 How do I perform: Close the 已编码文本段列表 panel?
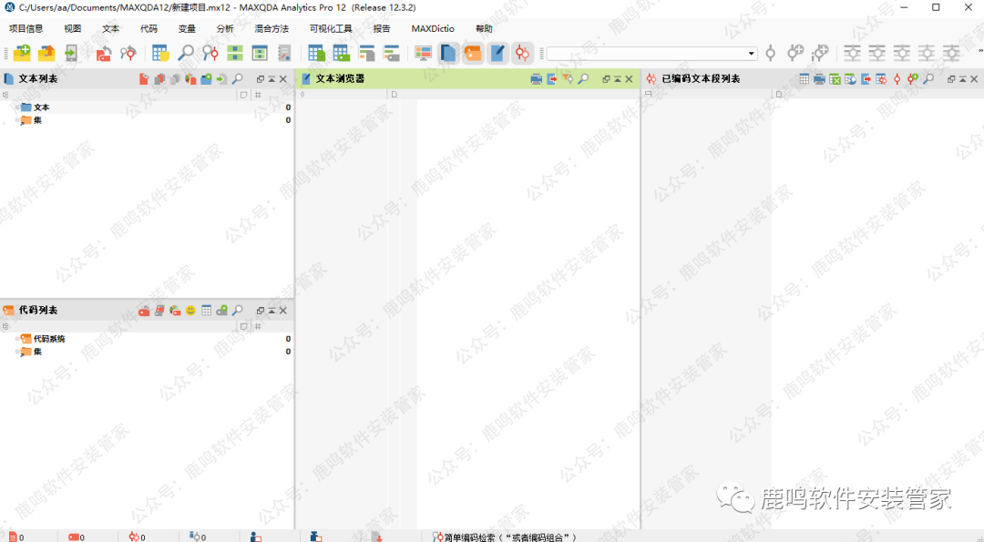pyautogui.click(x=975, y=79)
